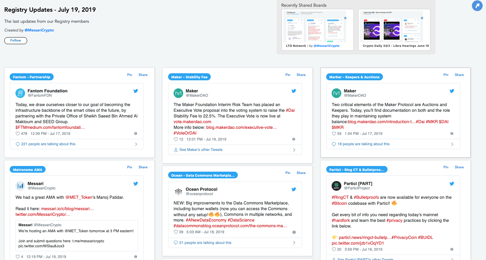Open 221 people are talking about this
Screen dimensions: 486x260
tap(48, 144)
